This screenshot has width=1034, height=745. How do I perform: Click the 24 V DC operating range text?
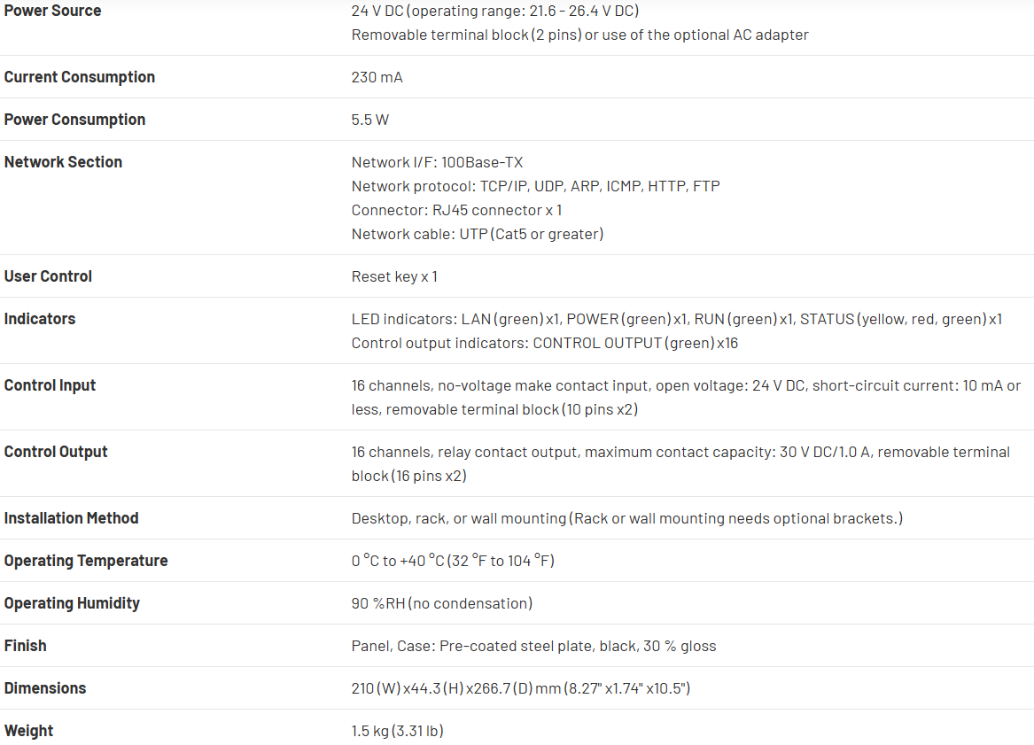click(x=494, y=11)
